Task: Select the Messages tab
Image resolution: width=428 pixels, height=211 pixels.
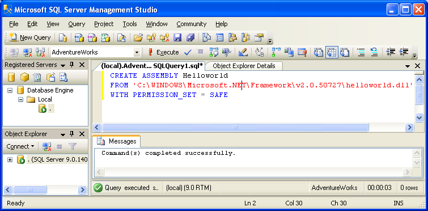Action: pos(117,141)
